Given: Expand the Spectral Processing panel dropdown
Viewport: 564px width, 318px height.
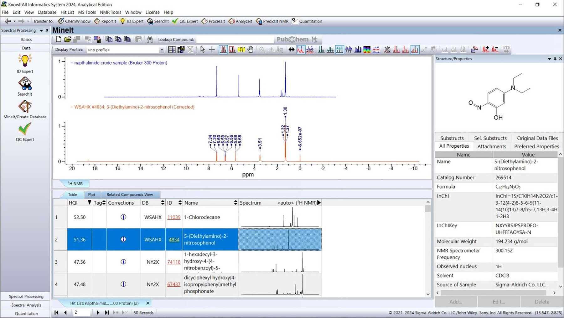Looking at the screenshot, I should 41,31.
